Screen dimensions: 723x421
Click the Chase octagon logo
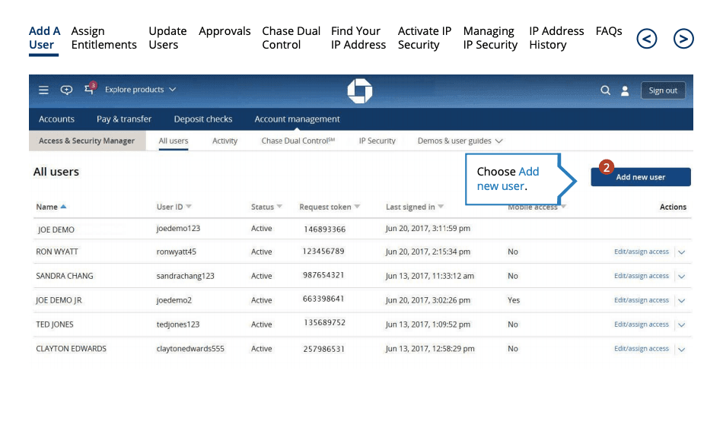click(360, 90)
